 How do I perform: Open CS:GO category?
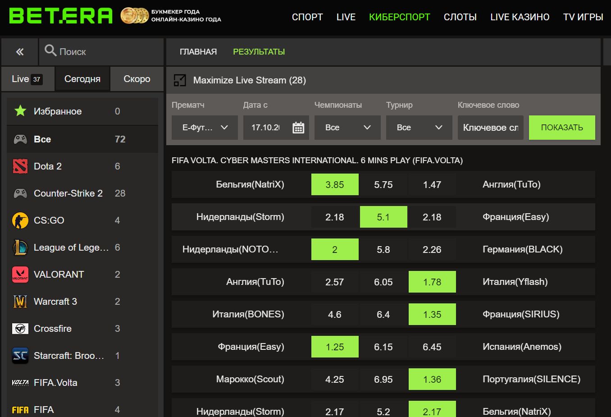coord(82,220)
